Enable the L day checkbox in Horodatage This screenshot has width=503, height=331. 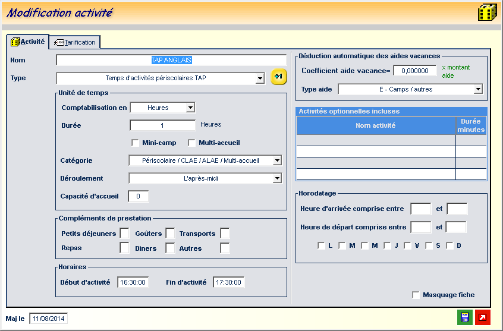[x=321, y=245]
